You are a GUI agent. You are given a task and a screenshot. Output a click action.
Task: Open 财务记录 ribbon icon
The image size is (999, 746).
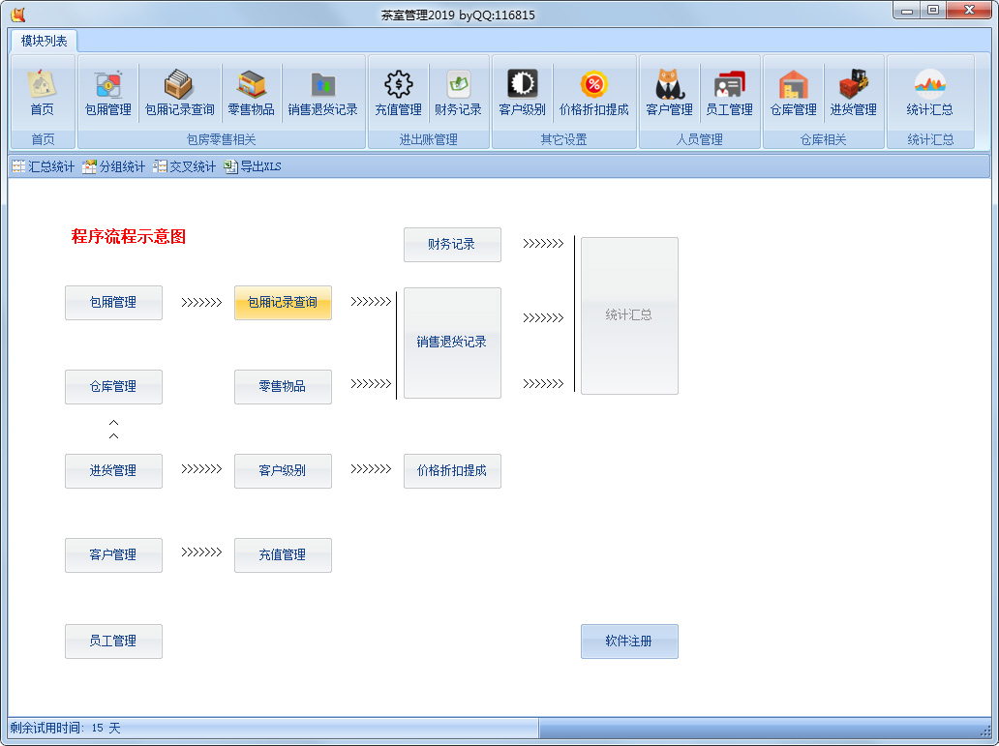[x=458, y=93]
